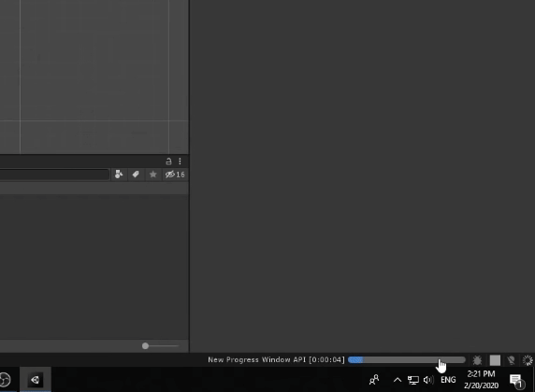Click the crossed-out lightbulb lighting icon

pyautogui.click(x=511, y=360)
